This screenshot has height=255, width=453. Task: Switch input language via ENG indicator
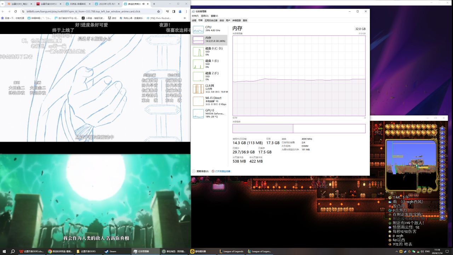(428, 251)
